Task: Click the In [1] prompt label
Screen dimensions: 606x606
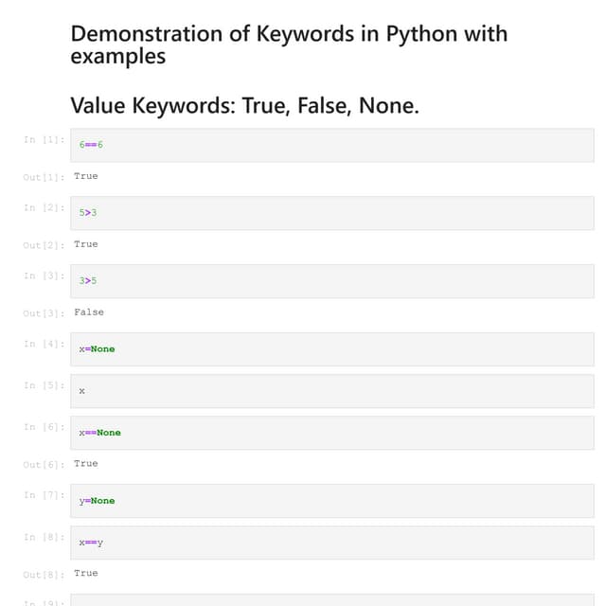Action: [44, 139]
